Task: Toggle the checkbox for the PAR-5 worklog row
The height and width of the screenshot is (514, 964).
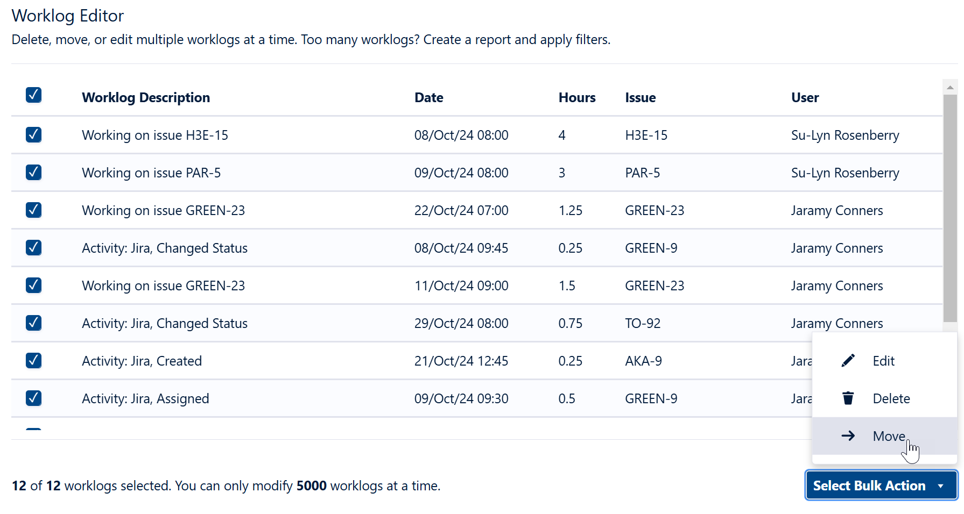Action: pos(33,173)
